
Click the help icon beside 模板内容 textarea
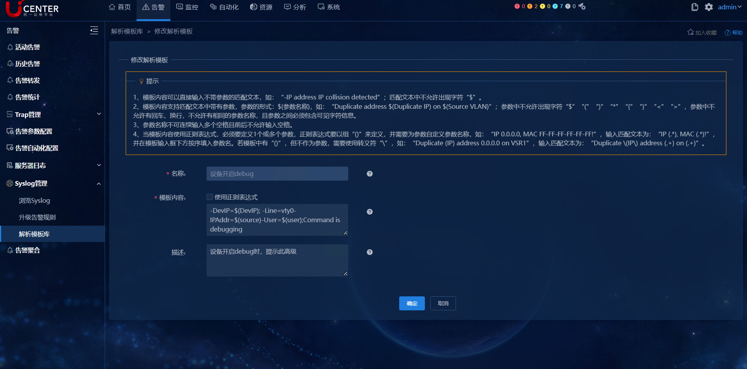coord(370,212)
